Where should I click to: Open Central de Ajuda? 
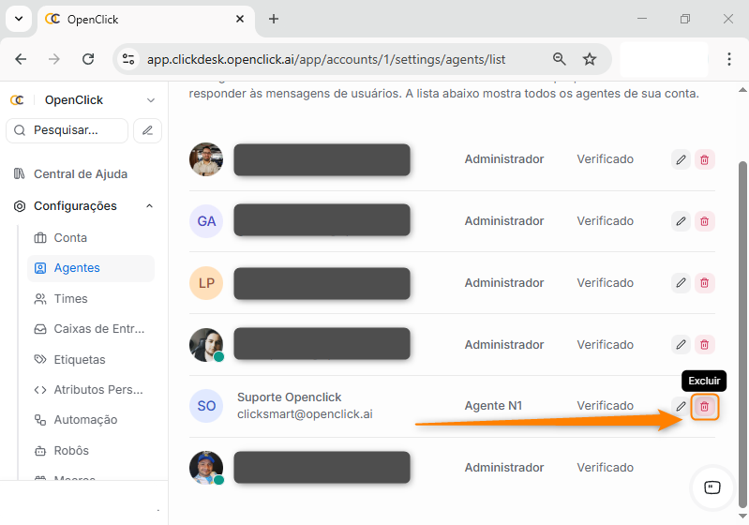(x=80, y=174)
